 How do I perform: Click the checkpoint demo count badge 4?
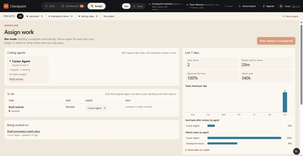click(x=72, y=16)
